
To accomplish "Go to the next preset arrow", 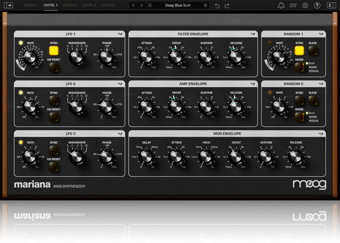I will point(142,6).
